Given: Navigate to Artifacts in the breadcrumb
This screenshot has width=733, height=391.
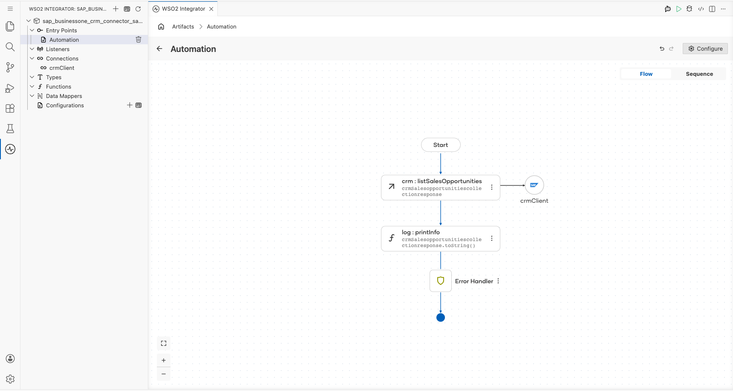Looking at the screenshot, I should [183, 26].
